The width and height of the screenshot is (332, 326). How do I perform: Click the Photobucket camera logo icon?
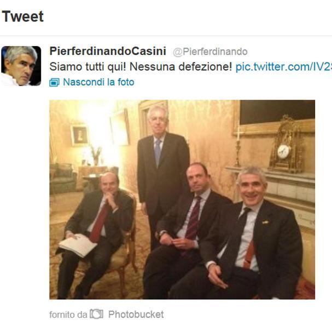[97, 314]
